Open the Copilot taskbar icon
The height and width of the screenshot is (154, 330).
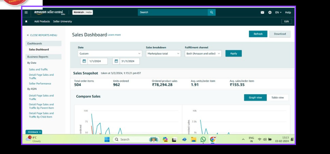click(165, 139)
